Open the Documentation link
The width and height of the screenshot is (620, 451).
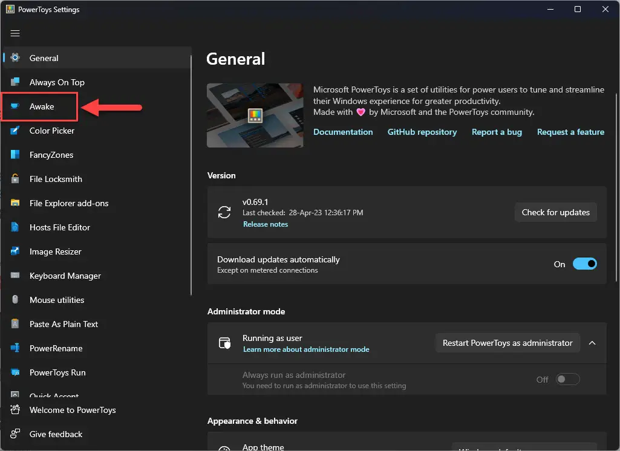(343, 132)
